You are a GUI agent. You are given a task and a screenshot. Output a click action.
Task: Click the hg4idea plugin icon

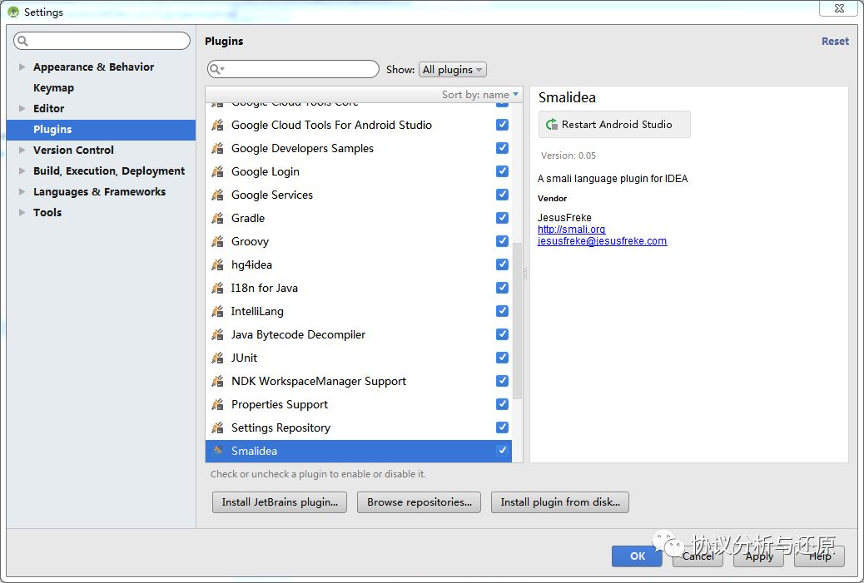(x=217, y=264)
